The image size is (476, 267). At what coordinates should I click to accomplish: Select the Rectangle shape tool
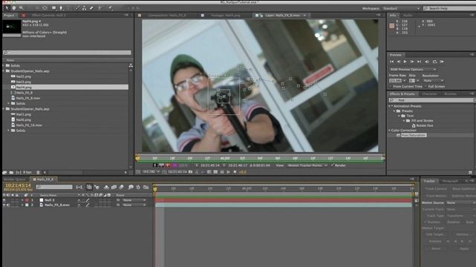[x=53, y=8]
